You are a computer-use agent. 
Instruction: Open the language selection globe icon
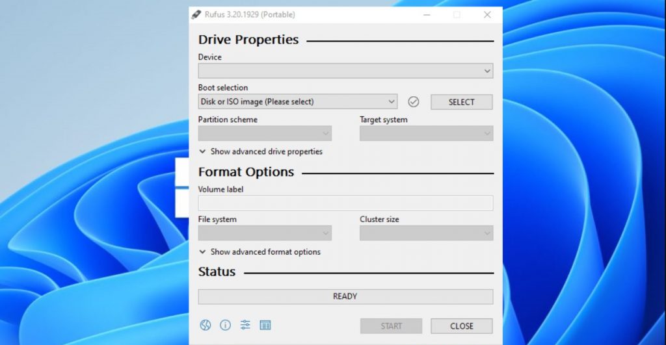click(x=205, y=326)
